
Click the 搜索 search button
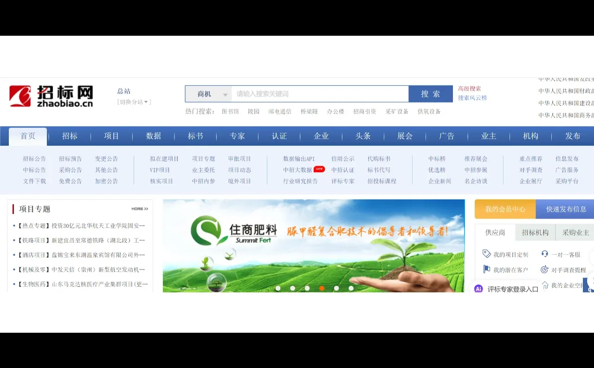click(x=431, y=93)
